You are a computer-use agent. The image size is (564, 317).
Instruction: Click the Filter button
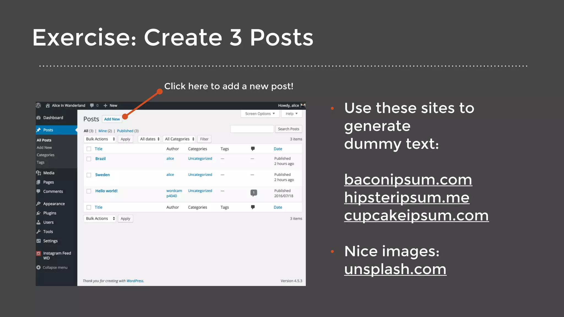coord(204,139)
